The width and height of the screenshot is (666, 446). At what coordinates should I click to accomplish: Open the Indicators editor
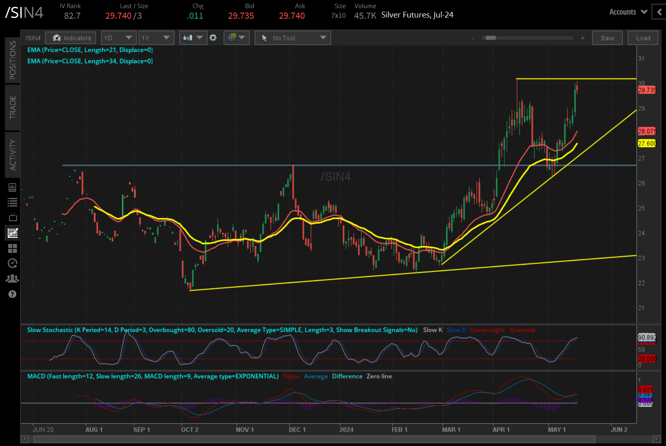(x=70, y=37)
